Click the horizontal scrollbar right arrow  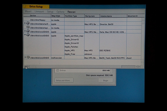139,67
